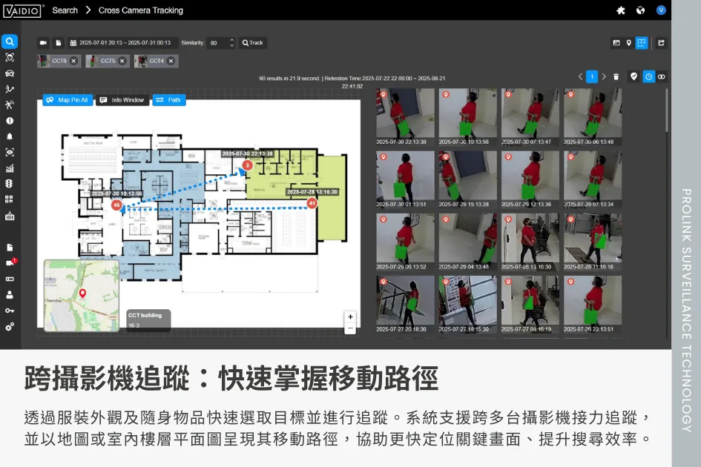The width and height of the screenshot is (701, 467).
Task: Open the document report sidebar icon
Action: click(x=10, y=247)
